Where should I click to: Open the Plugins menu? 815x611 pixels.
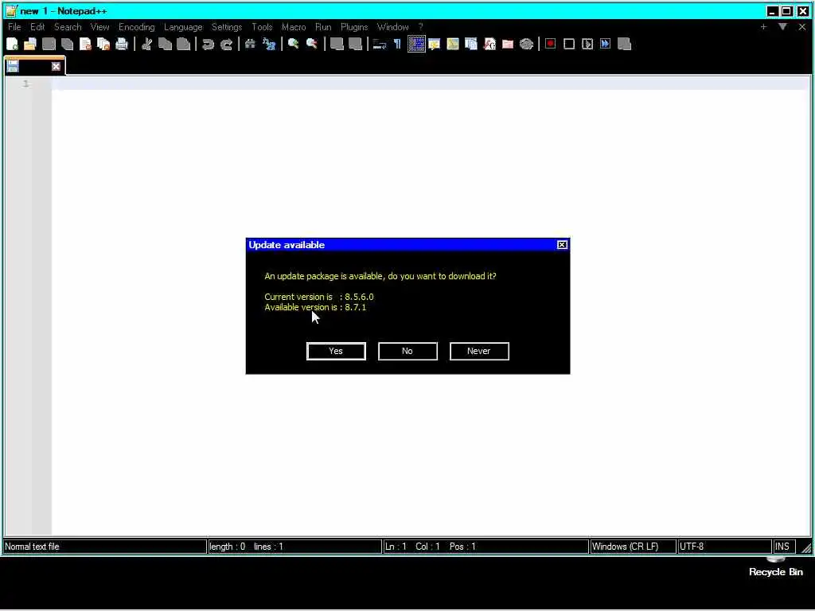(354, 27)
